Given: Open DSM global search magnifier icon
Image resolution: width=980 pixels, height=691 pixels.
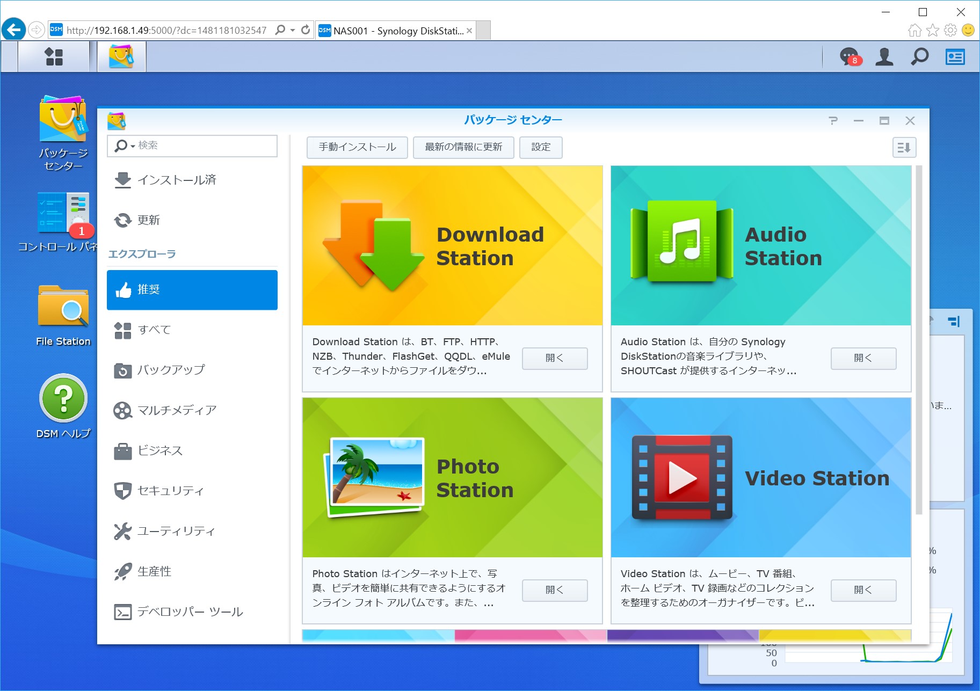Looking at the screenshot, I should 919,56.
